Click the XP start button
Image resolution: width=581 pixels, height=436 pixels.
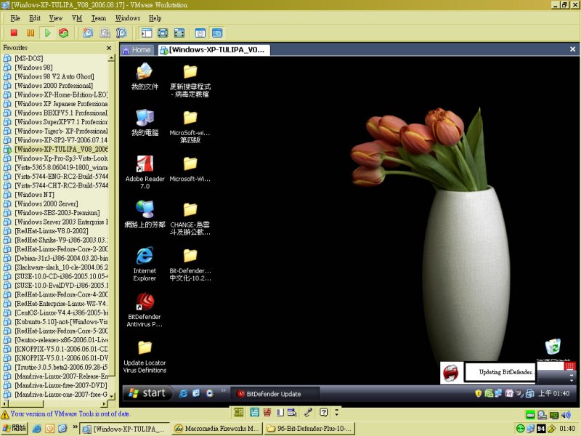coord(147,393)
